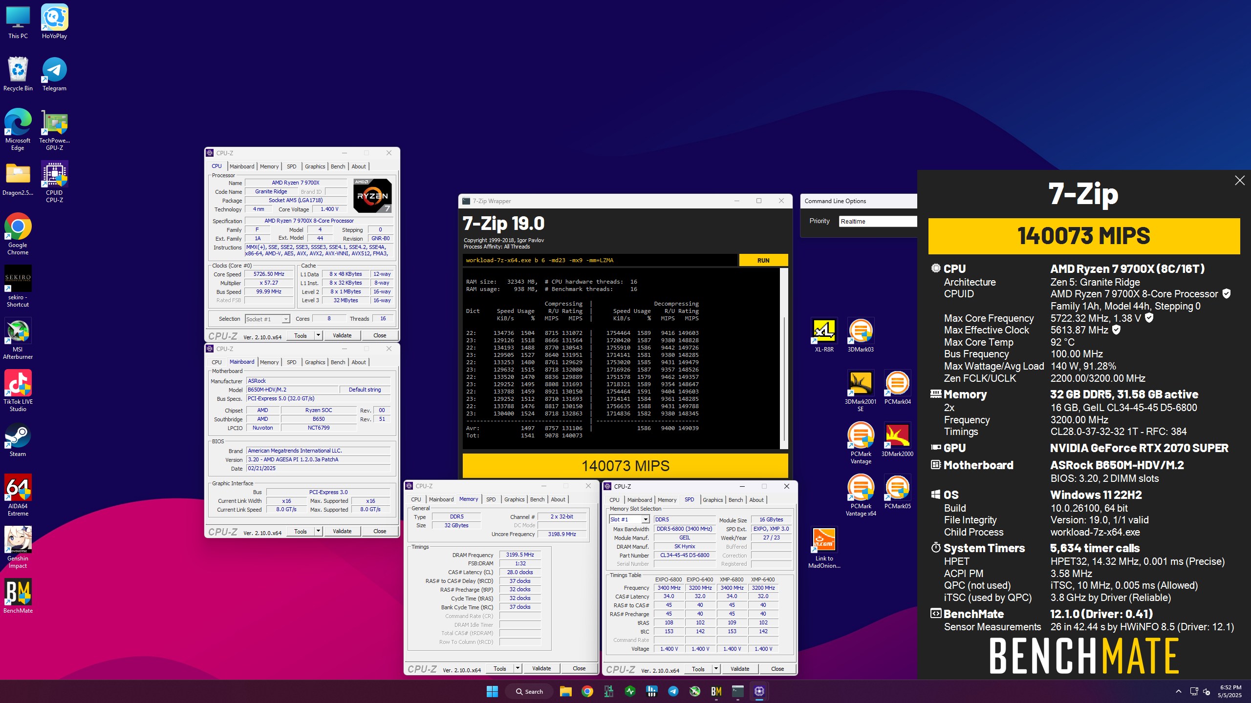
Task: Open TikTok LIVE Studio icon
Action: point(18,391)
